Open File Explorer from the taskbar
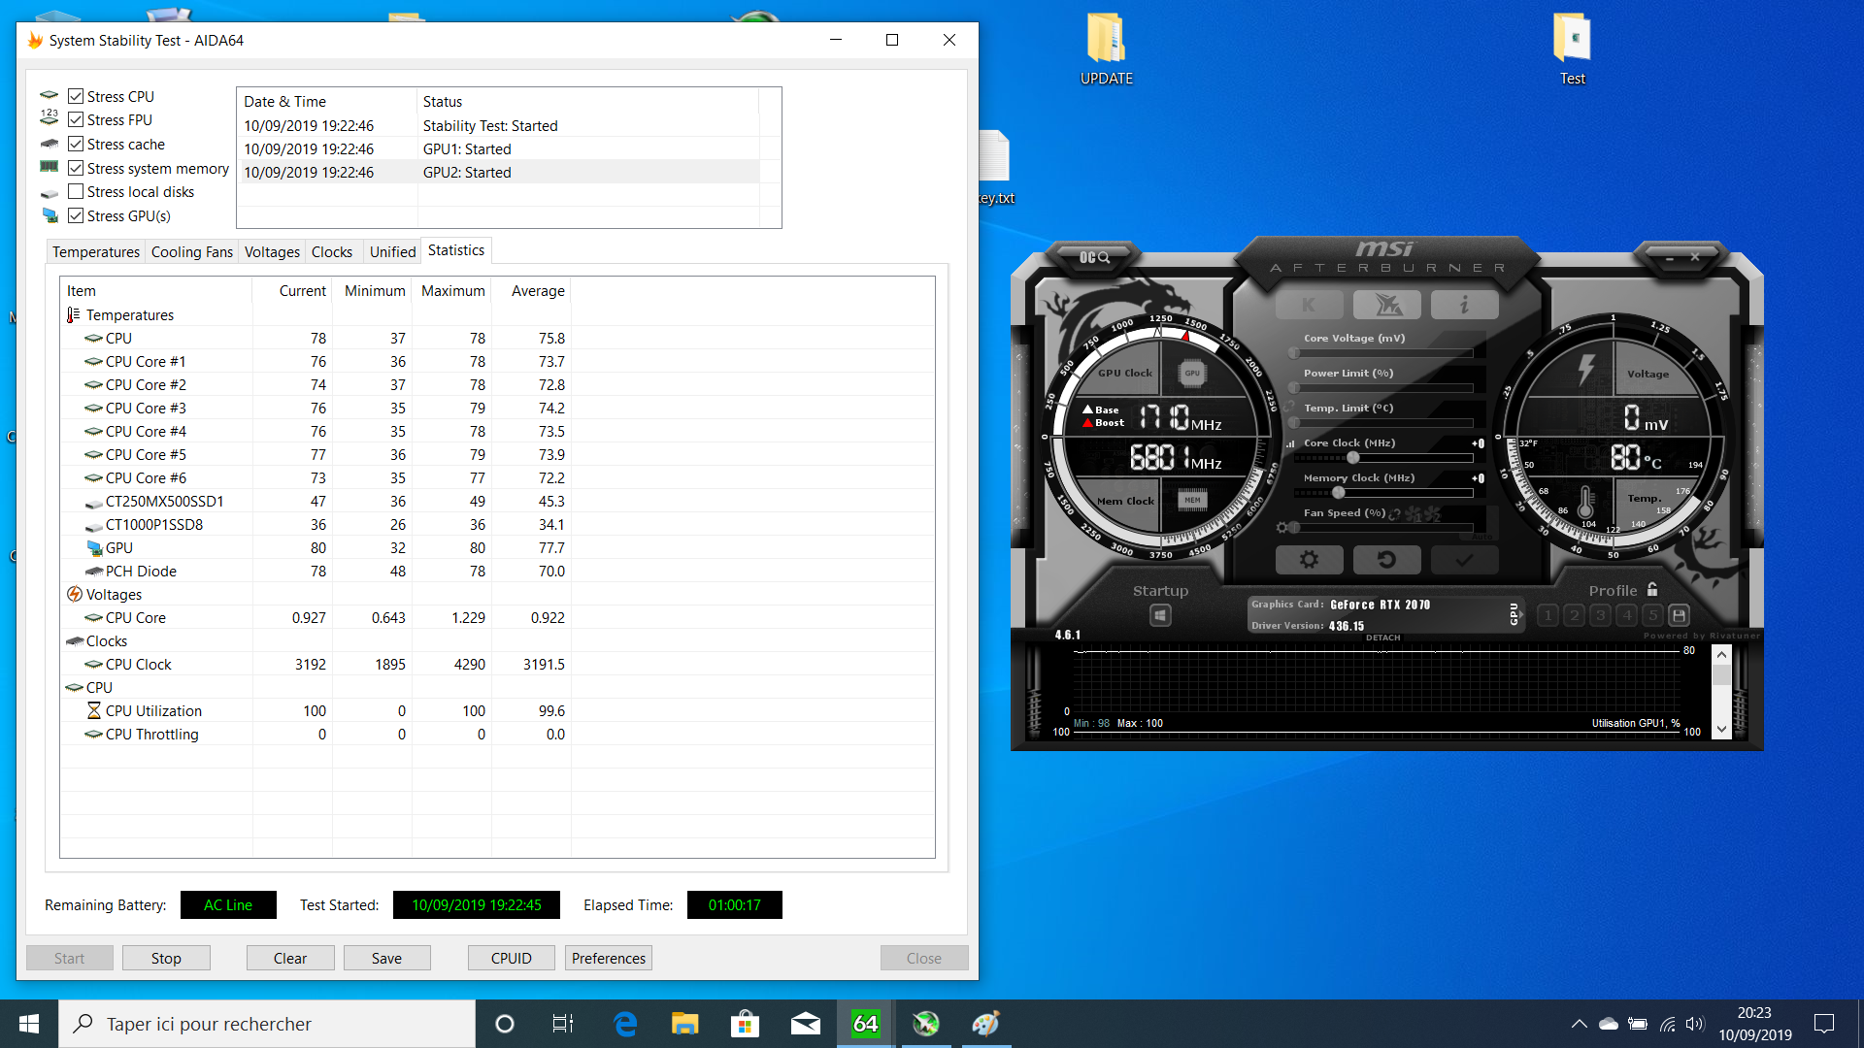Viewport: 1864px width, 1048px height. (685, 1024)
